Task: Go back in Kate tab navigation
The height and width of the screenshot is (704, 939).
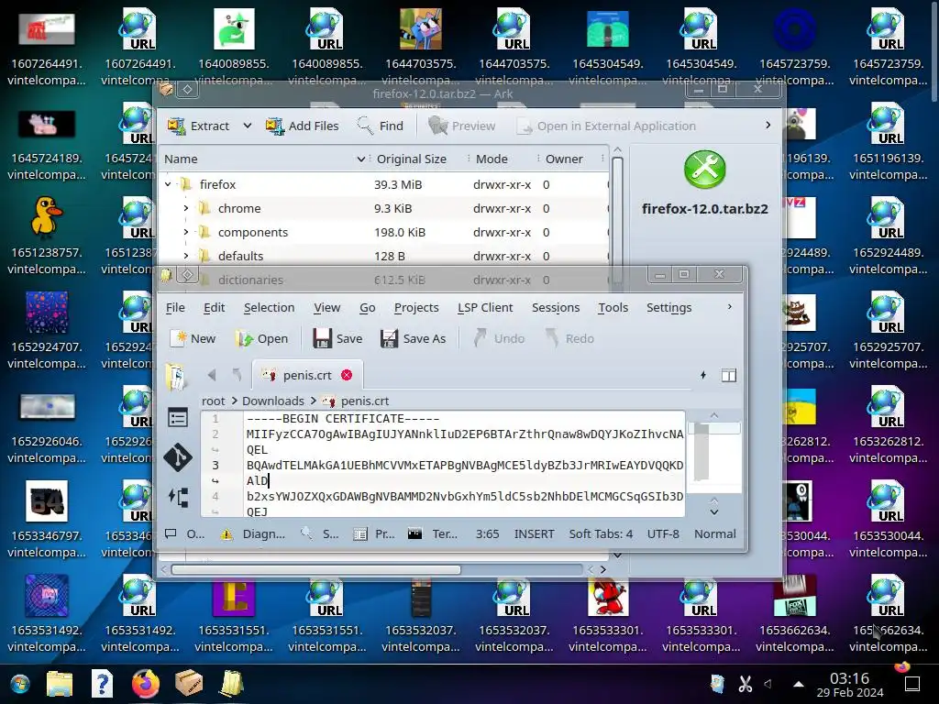Action: click(212, 375)
